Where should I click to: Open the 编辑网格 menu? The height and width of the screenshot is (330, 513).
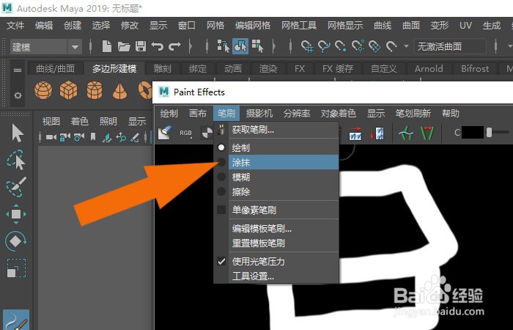[x=253, y=25]
